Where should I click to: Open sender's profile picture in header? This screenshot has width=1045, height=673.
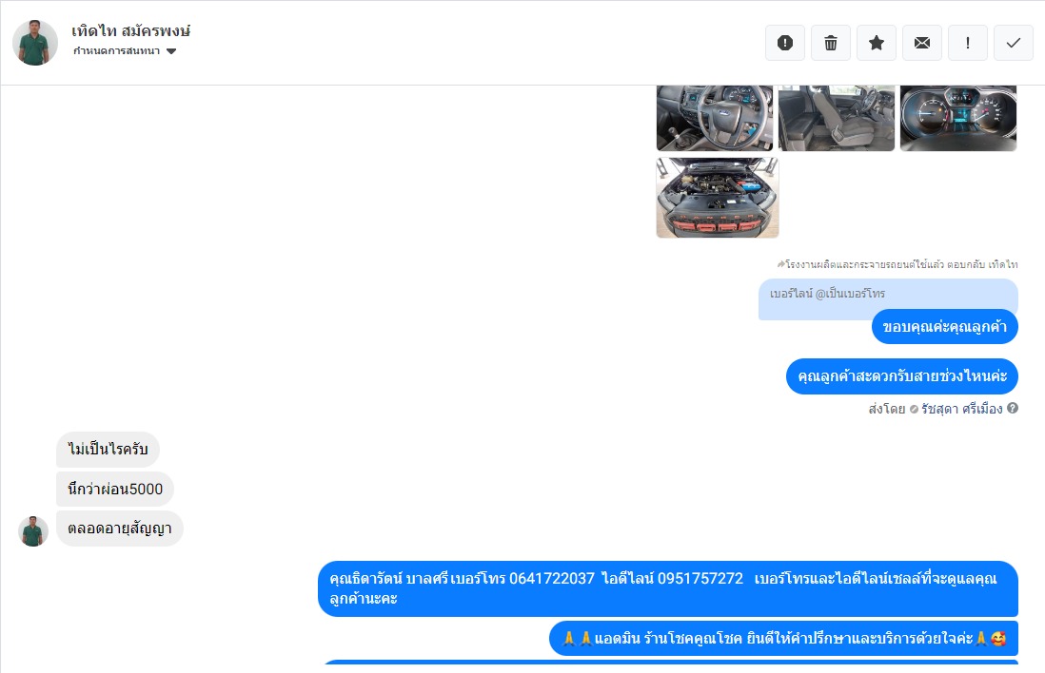pos(34,44)
